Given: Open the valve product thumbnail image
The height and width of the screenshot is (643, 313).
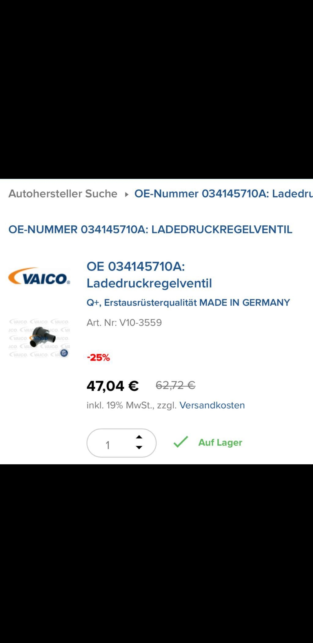Looking at the screenshot, I should 39,338.
